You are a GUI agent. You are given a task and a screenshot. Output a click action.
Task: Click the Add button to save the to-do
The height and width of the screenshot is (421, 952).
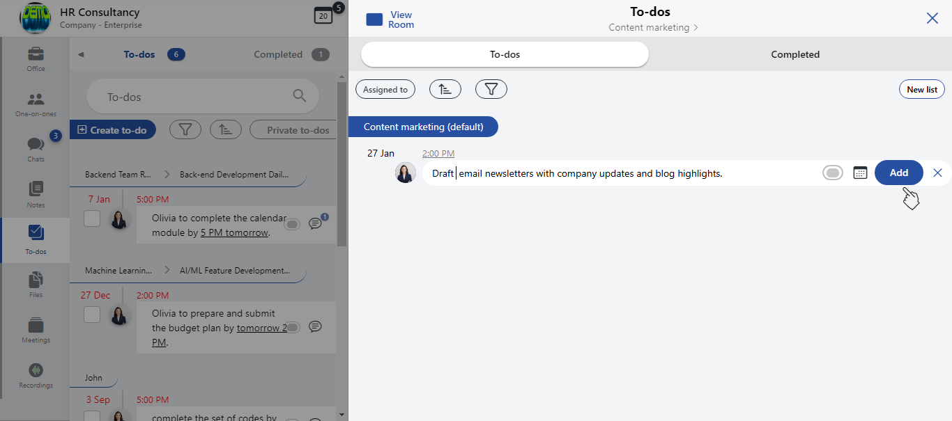[898, 172]
